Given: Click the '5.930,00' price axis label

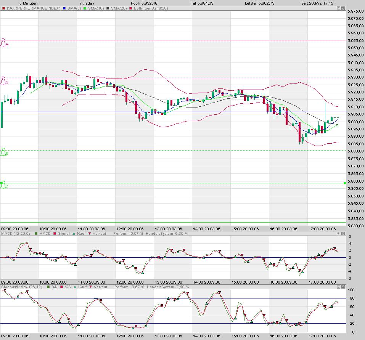Looking at the screenshot, I should (355, 77).
